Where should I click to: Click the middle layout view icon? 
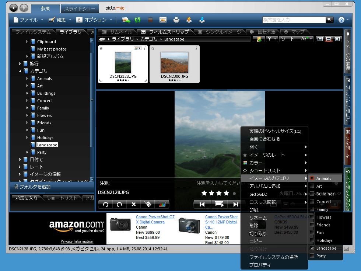point(329,39)
